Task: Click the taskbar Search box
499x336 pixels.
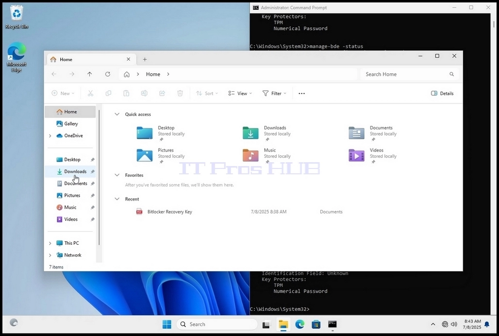Action: click(x=216, y=324)
